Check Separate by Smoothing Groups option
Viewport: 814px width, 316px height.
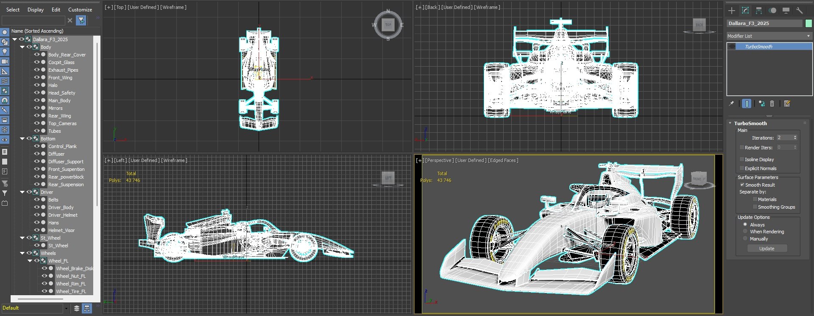click(x=755, y=207)
